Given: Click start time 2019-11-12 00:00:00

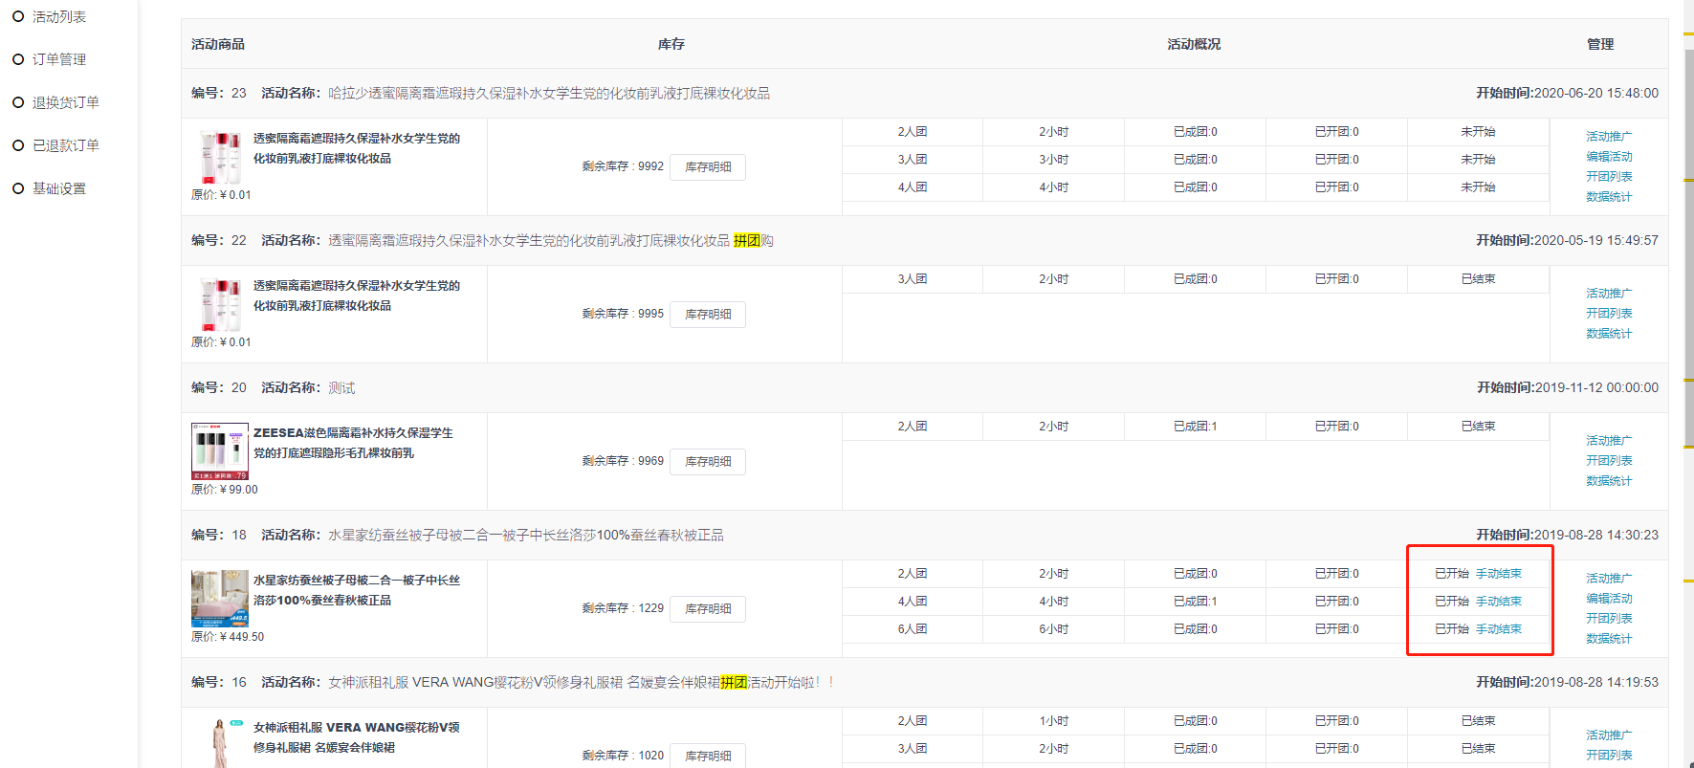Looking at the screenshot, I should click(x=1596, y=387).
